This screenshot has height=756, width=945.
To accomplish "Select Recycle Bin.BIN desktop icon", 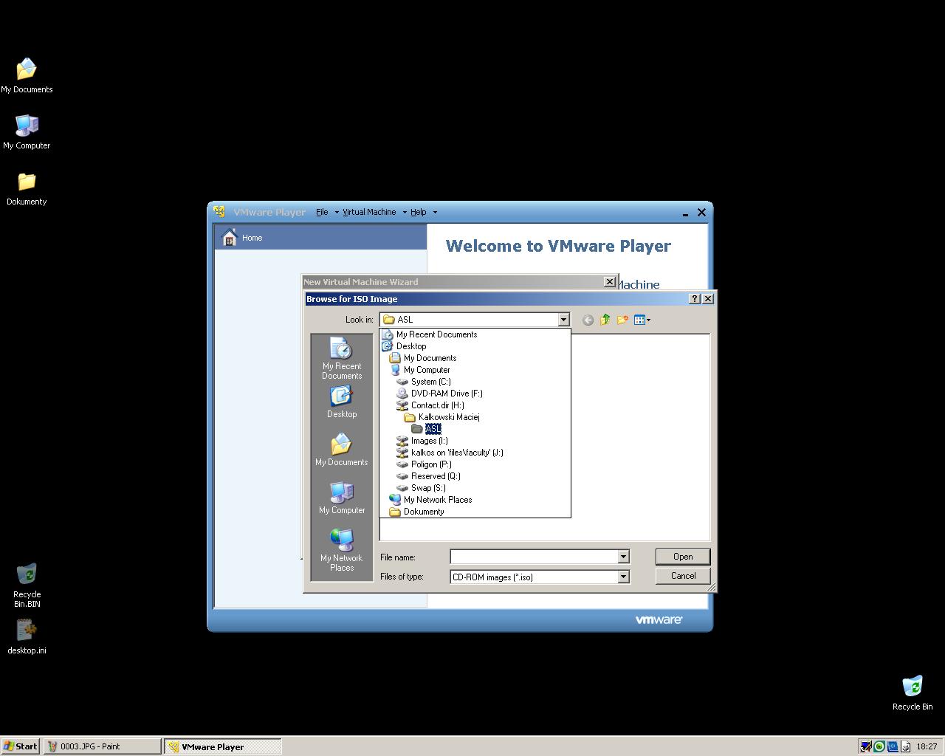I will click(x=27, y=585).
